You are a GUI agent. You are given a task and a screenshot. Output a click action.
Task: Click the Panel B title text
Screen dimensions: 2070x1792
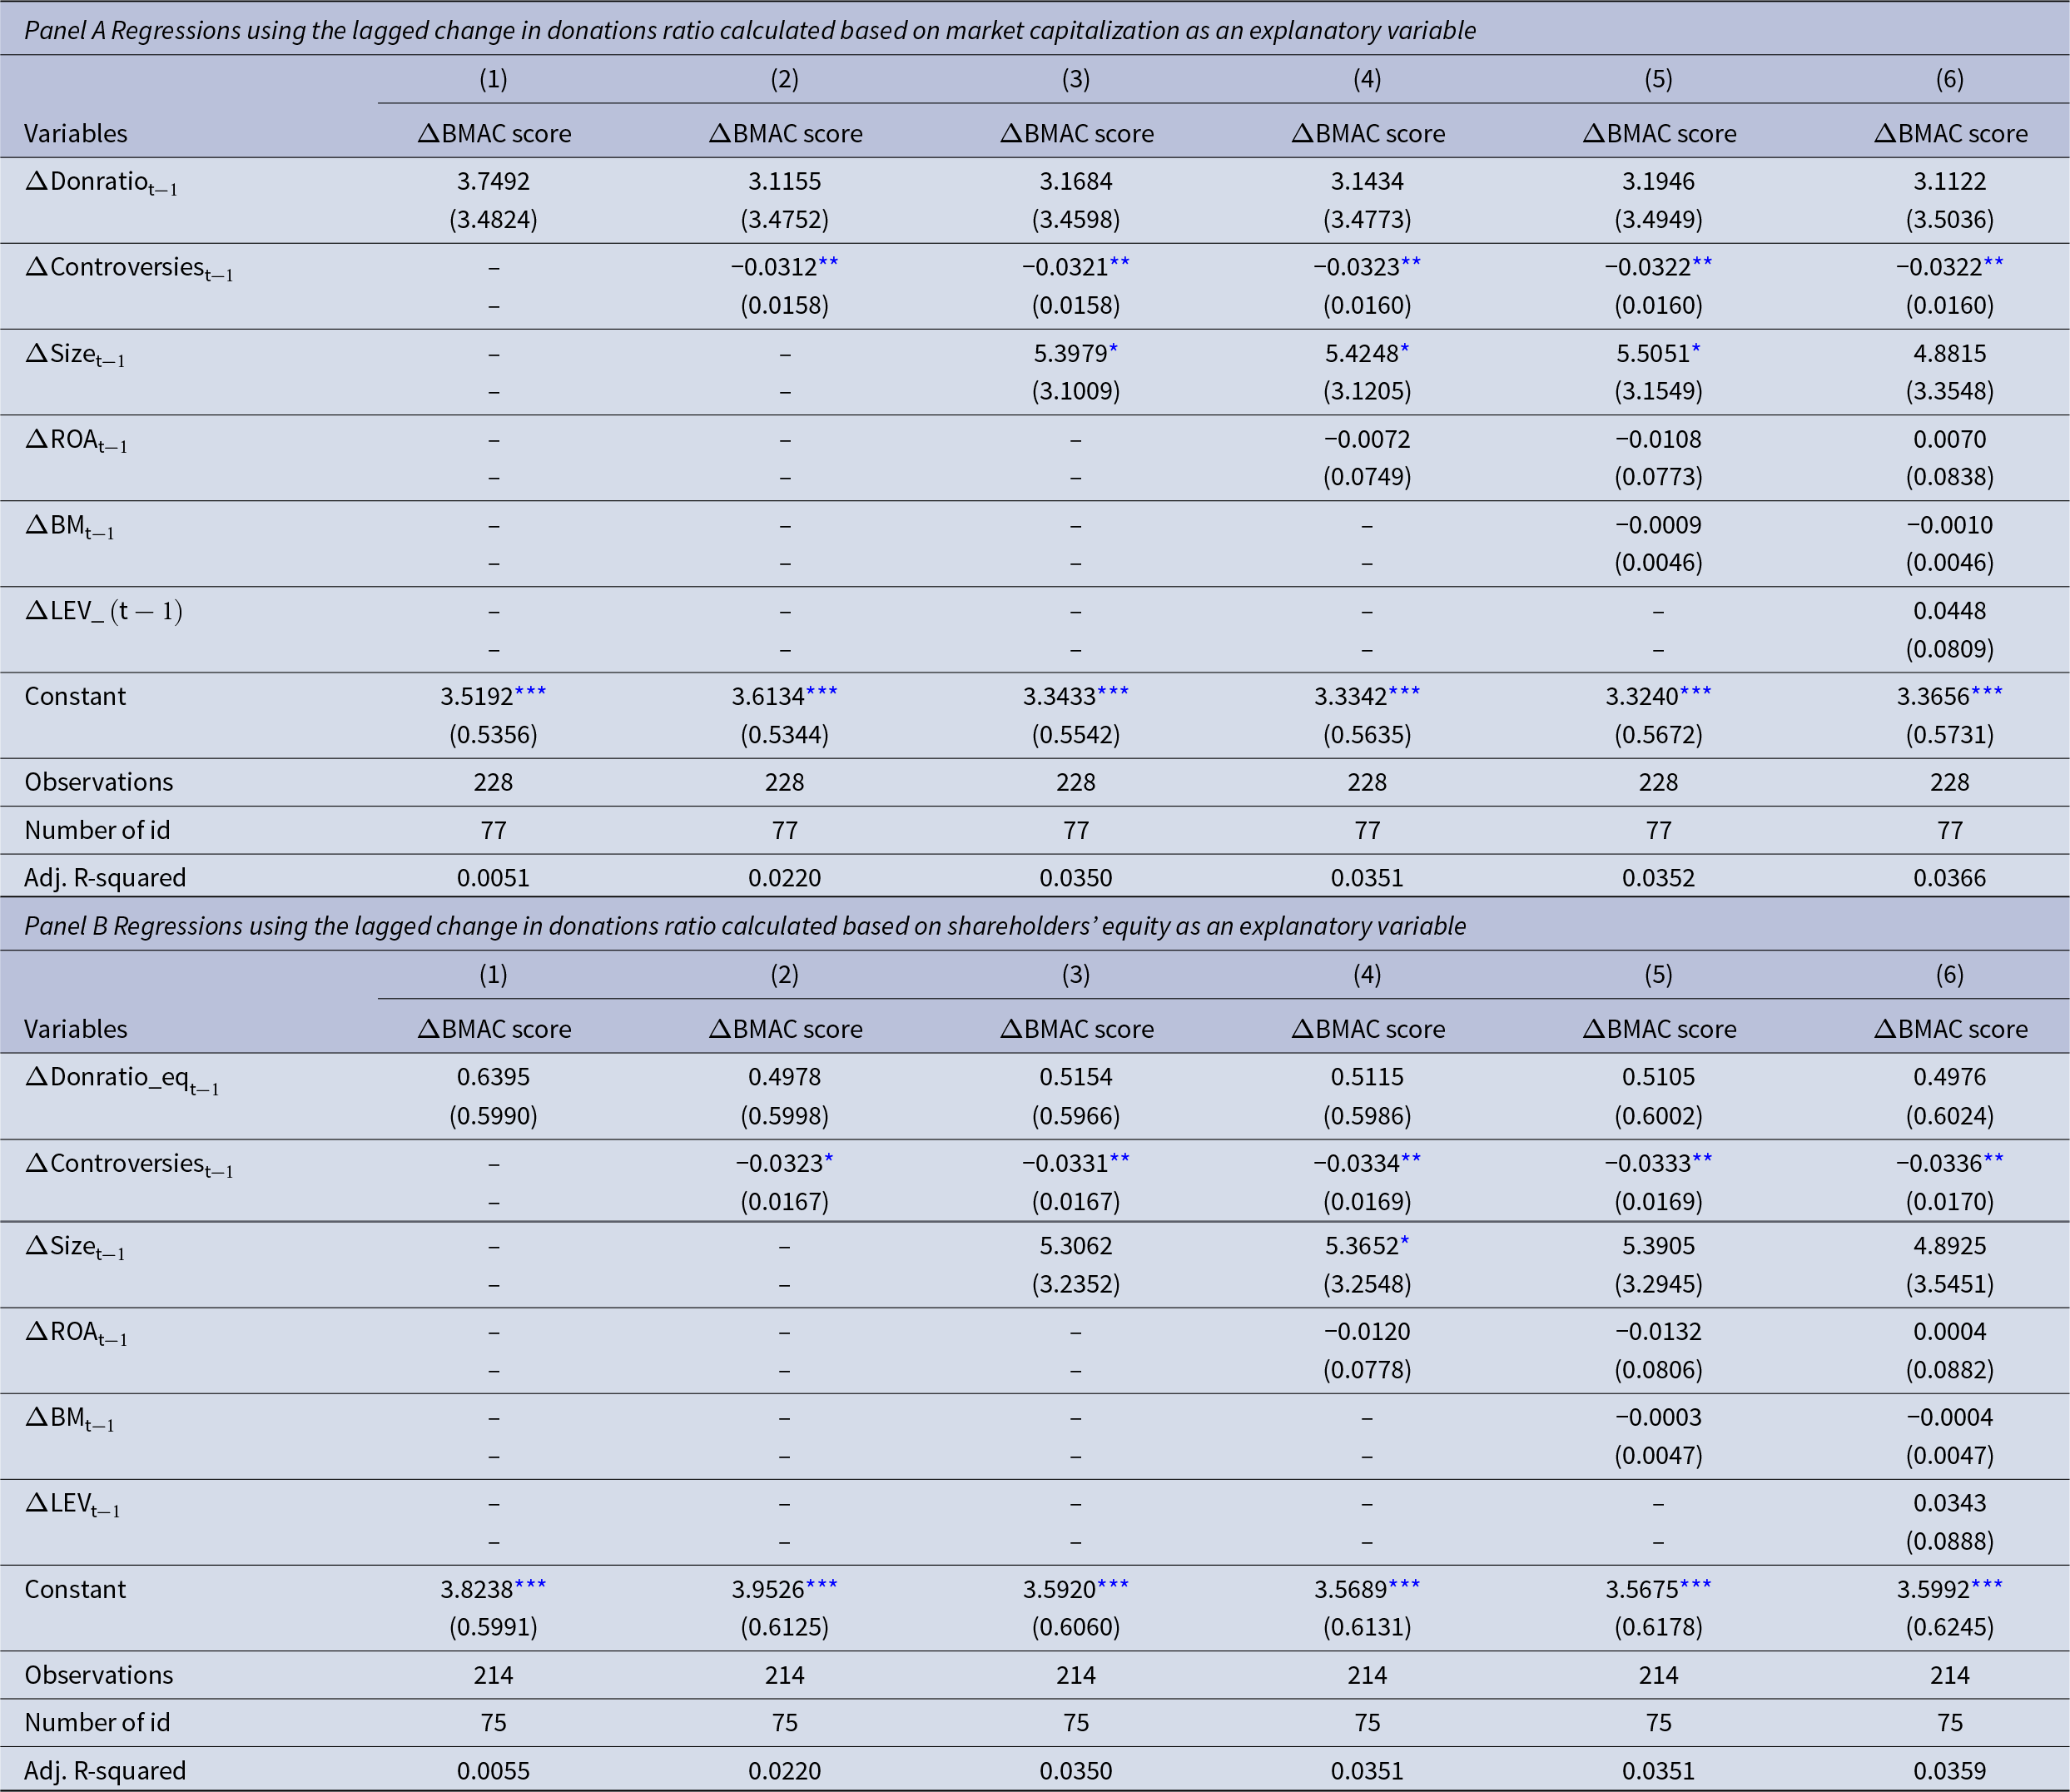744,925
